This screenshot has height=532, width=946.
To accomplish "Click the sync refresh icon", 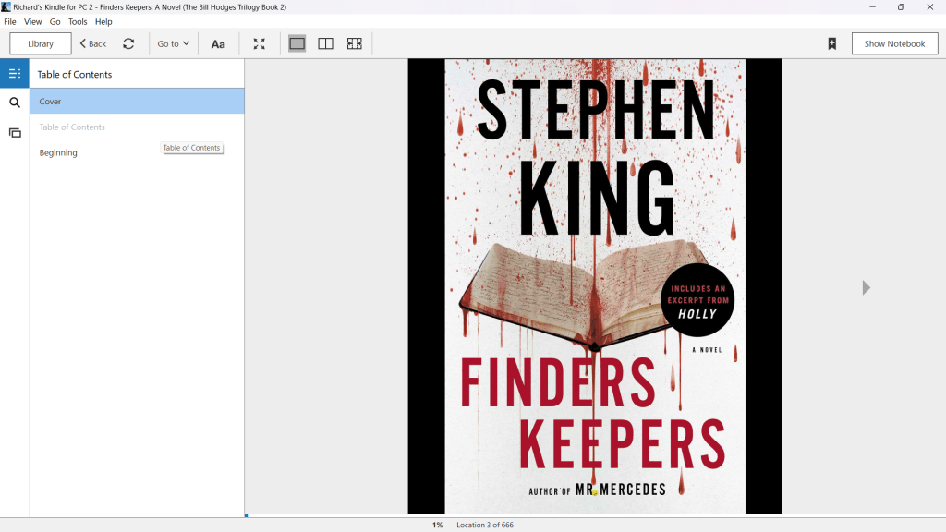I will click(128, 43).
